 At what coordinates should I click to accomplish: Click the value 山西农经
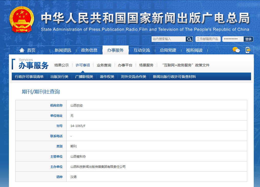tap(77, 105)
